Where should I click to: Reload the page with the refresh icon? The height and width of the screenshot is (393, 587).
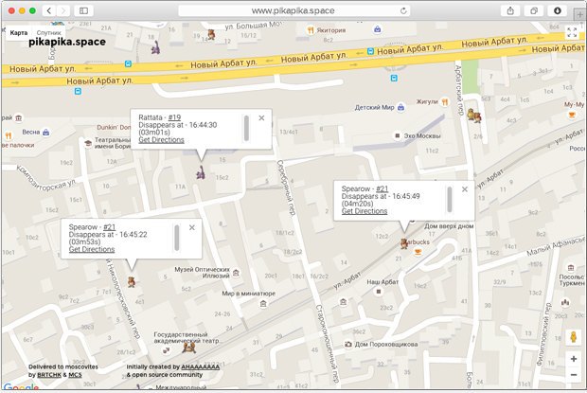click(403, 10)
